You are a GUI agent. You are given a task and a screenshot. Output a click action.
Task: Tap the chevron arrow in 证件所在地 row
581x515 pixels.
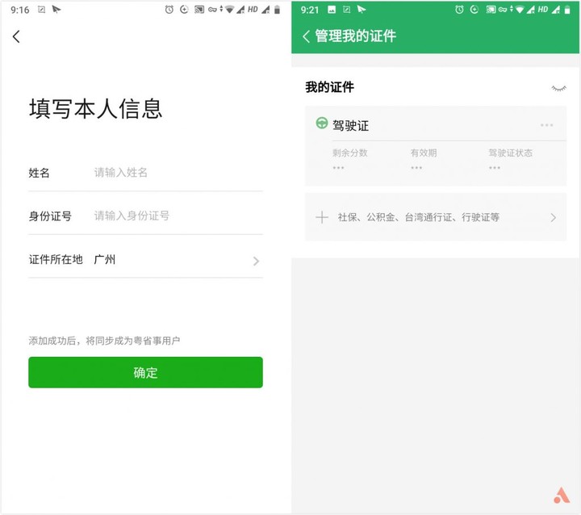click(x=256, y=261)
